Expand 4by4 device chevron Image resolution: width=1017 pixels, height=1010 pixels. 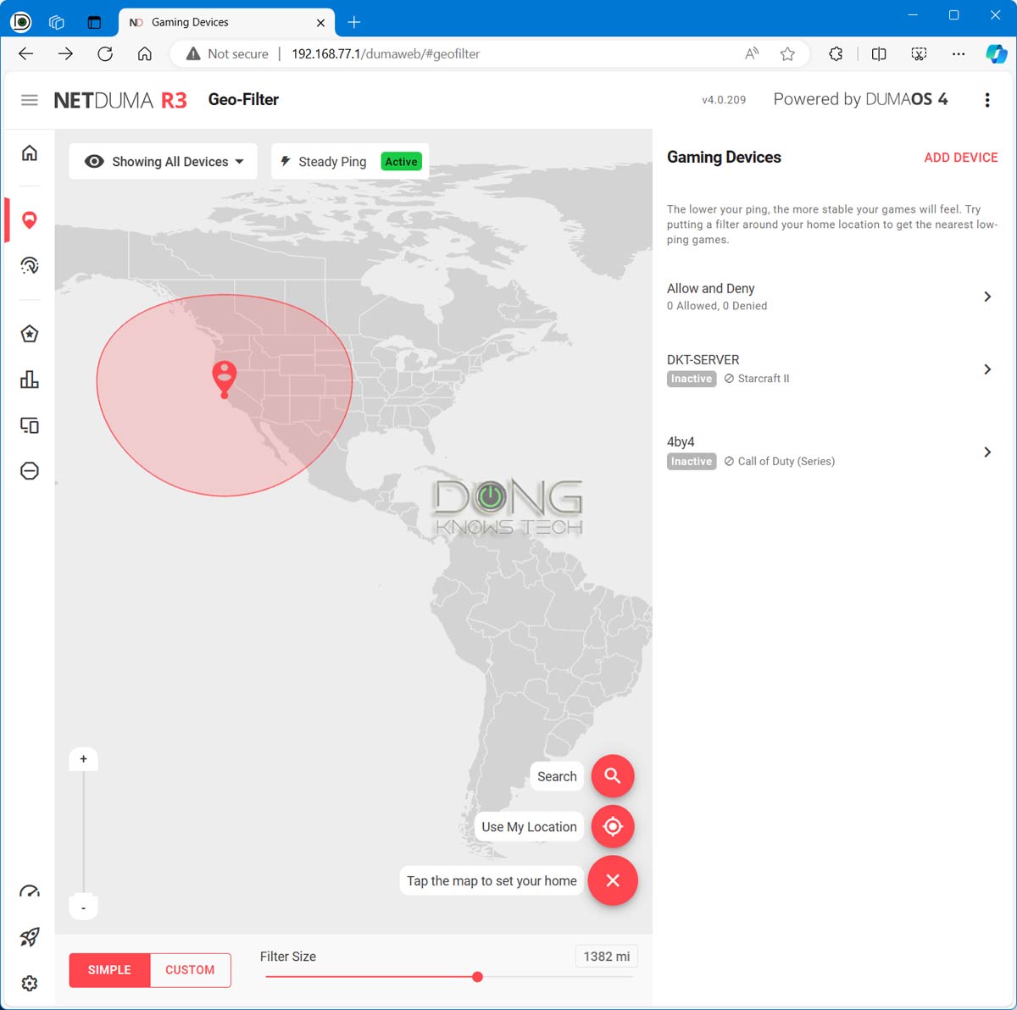point(987,452)
